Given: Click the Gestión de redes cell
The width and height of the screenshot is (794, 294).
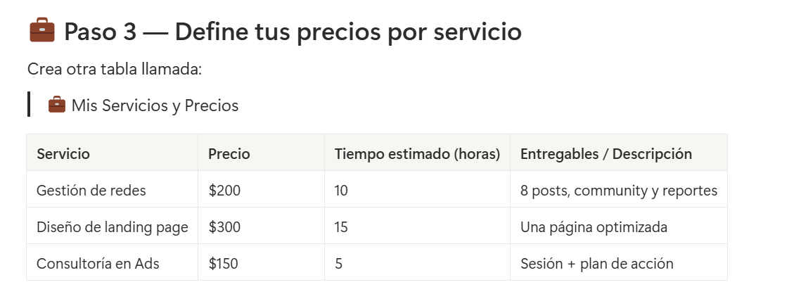Looking at the screenshot, I should (91, 190).
